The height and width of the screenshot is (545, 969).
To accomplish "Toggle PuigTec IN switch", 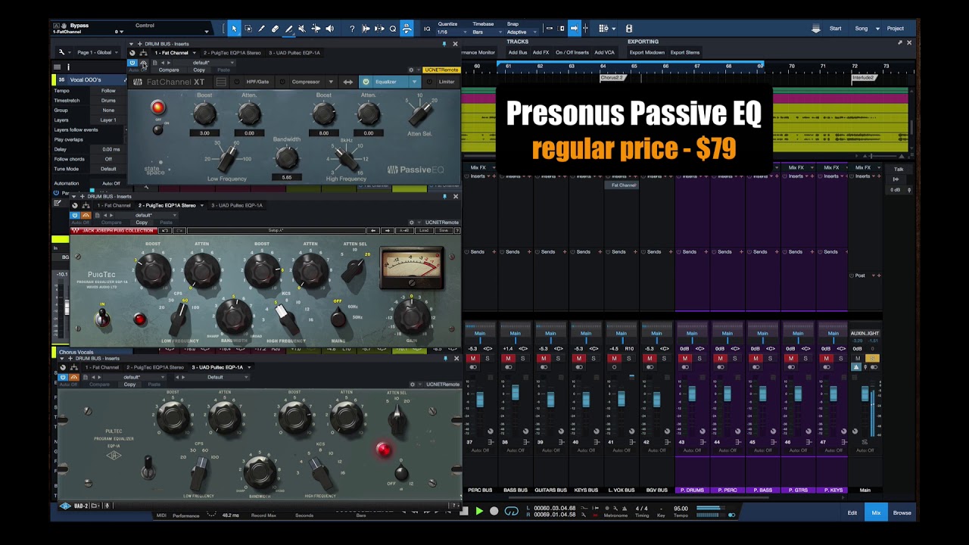I will pos(102,317).
